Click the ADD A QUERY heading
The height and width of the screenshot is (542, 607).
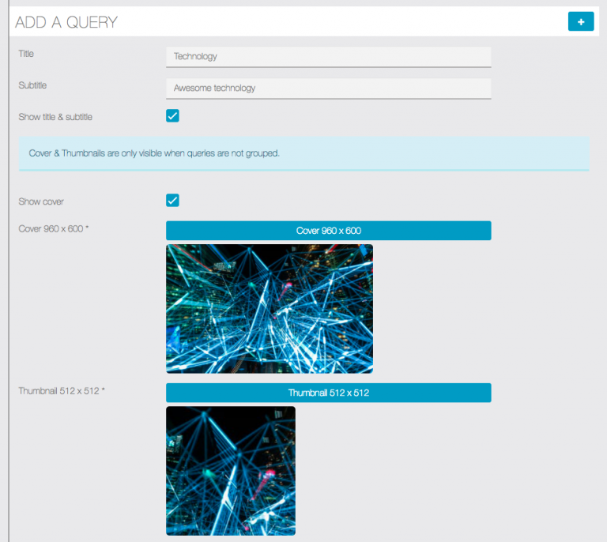(66, 22)
